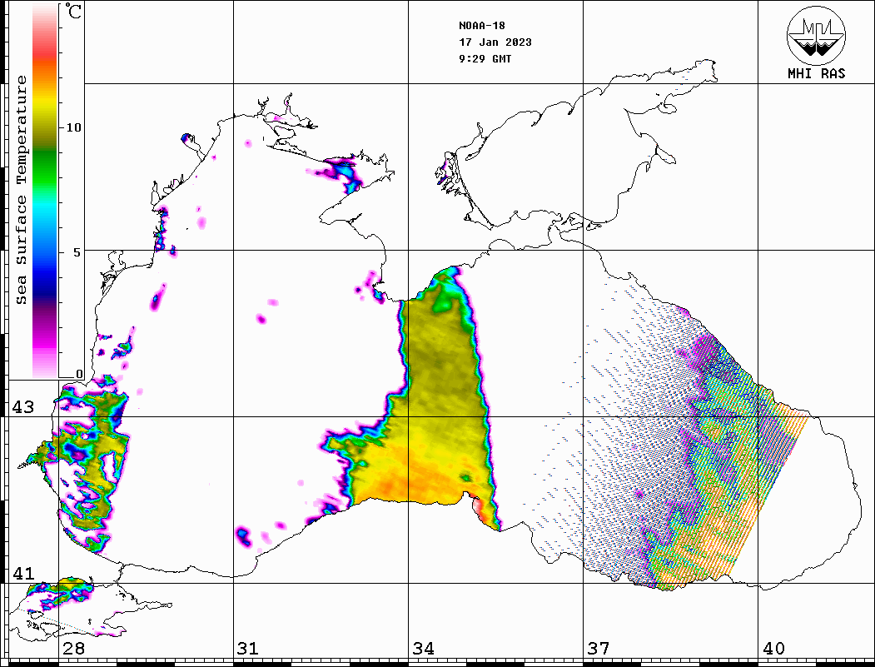Click the 9:29 GMT timestamp
Viewport: 875px width, 667px height.
click(485, 59)
